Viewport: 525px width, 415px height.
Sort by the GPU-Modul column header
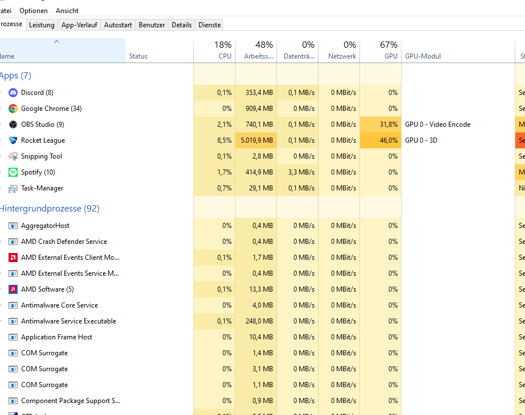pos(458,51)
